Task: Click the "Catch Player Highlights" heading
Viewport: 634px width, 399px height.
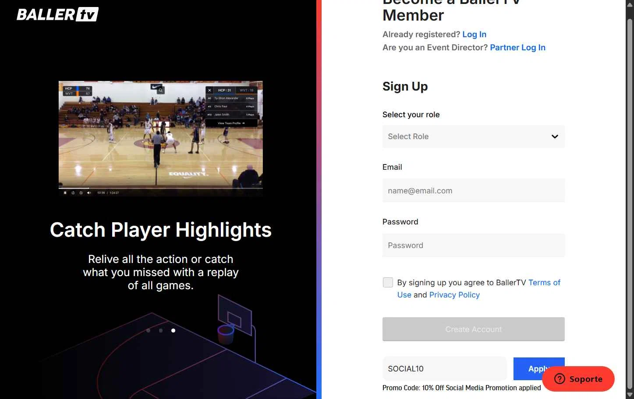Action: coord(161,230)
